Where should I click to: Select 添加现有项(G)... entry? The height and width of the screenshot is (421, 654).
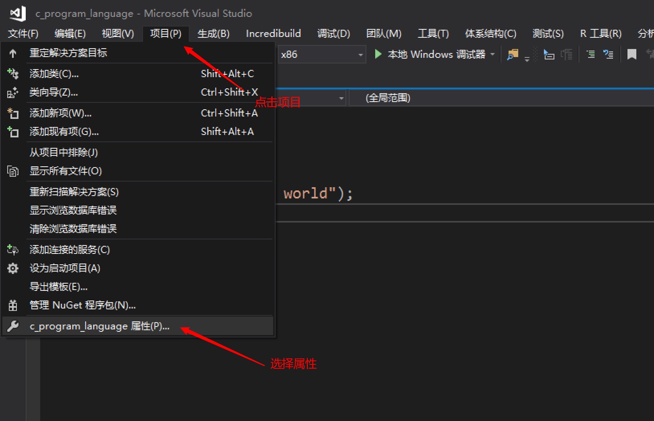(x=138, y=132)
